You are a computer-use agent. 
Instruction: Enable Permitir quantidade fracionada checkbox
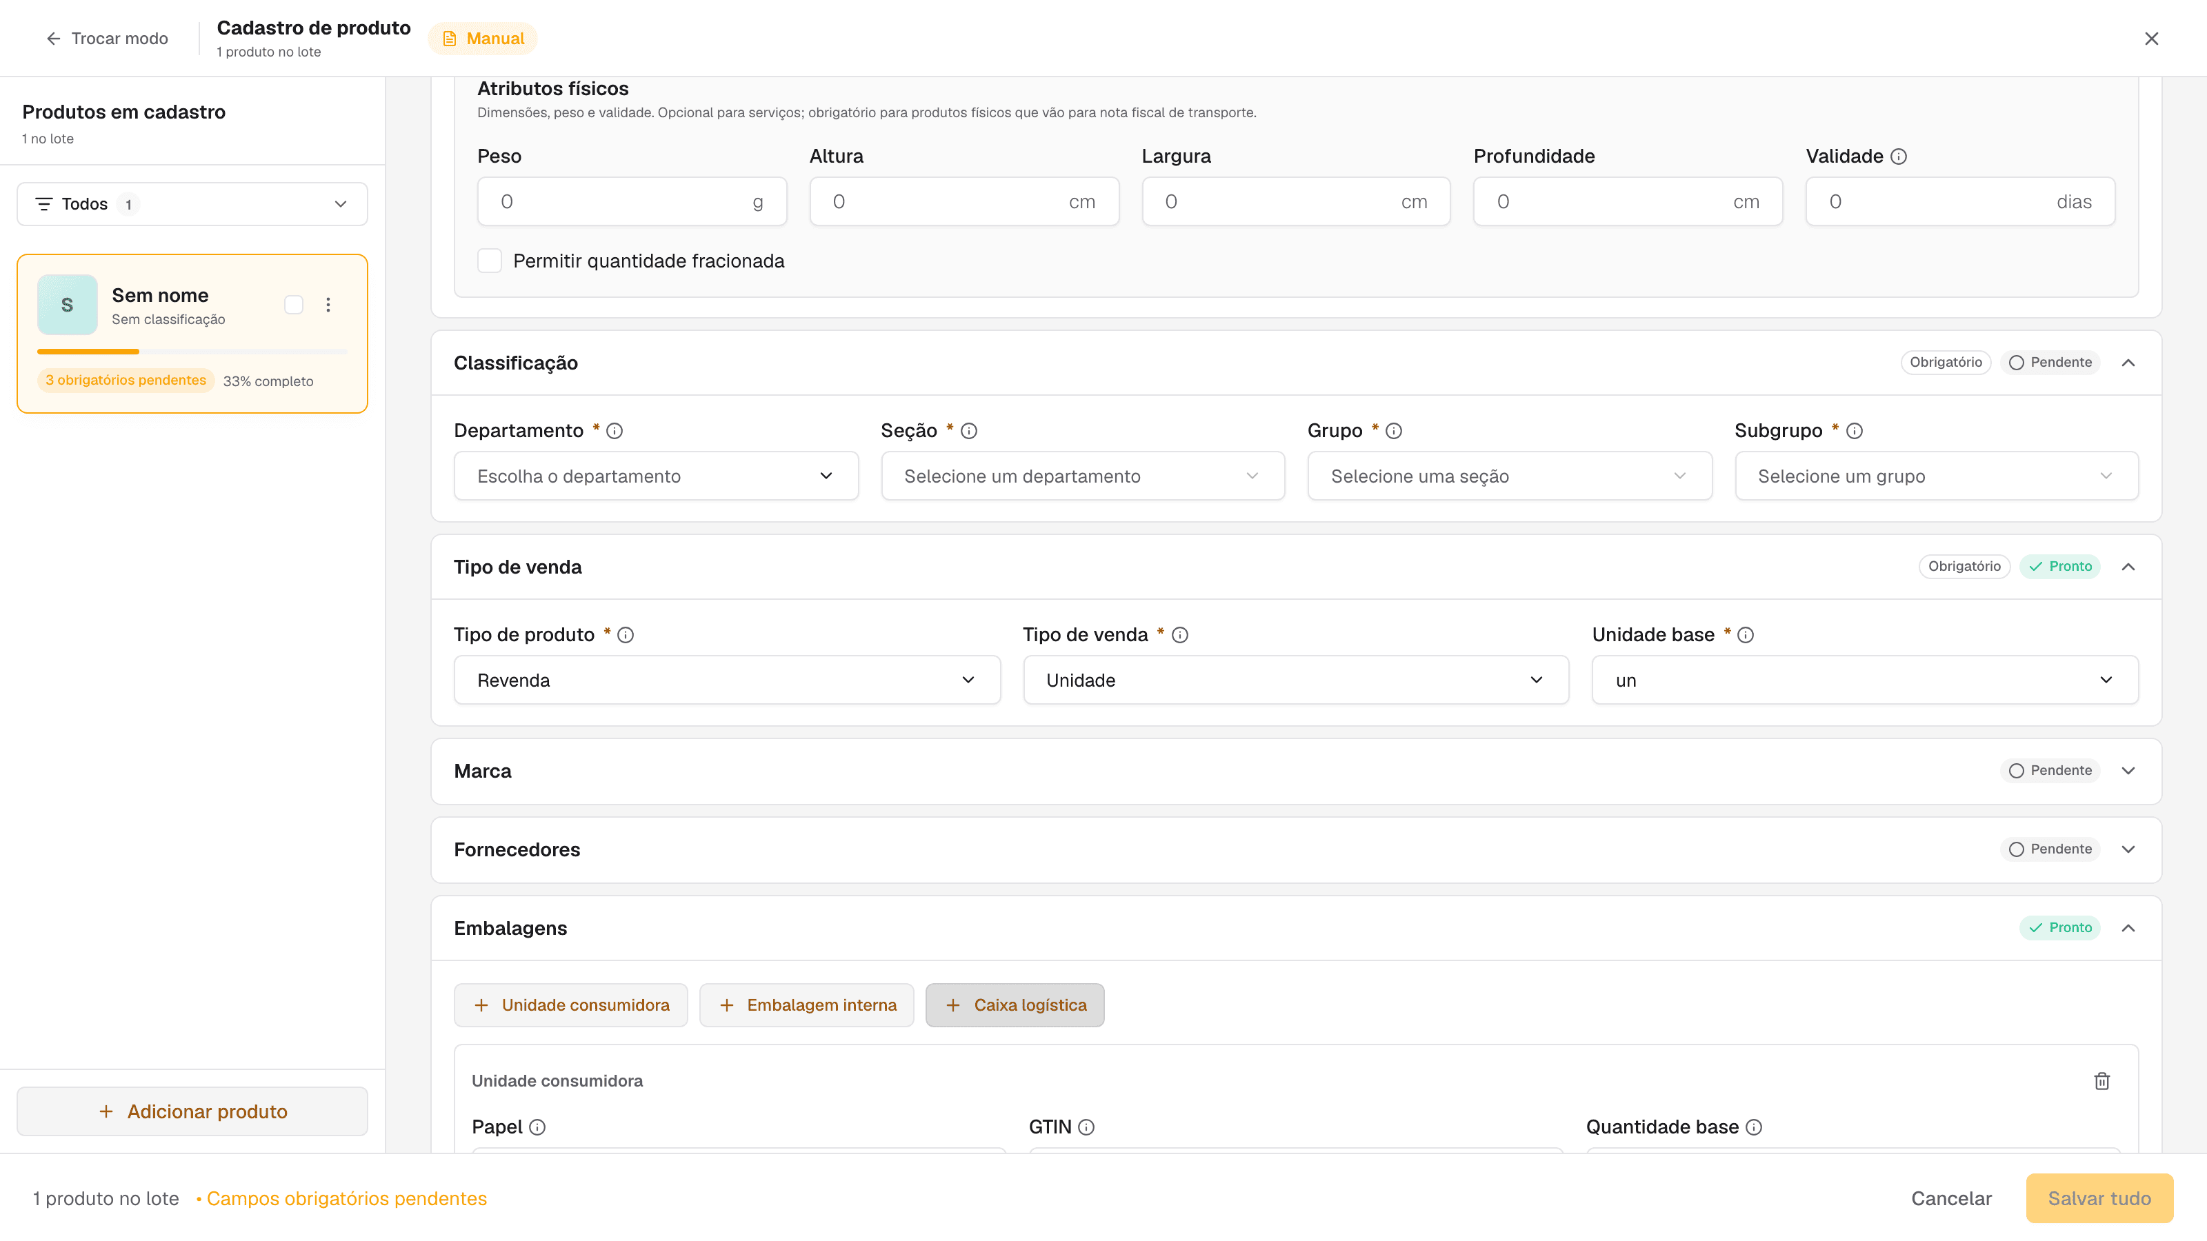(x=489, y=261)
